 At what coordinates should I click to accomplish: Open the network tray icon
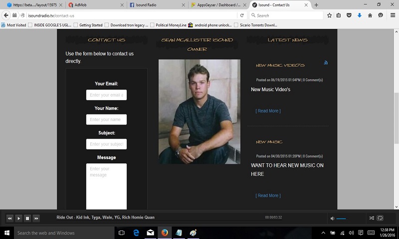[342, 233]
